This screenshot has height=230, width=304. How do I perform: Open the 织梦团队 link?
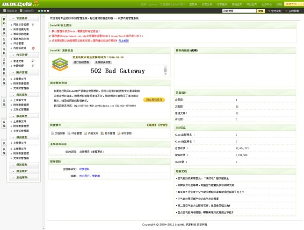[84, 169]
